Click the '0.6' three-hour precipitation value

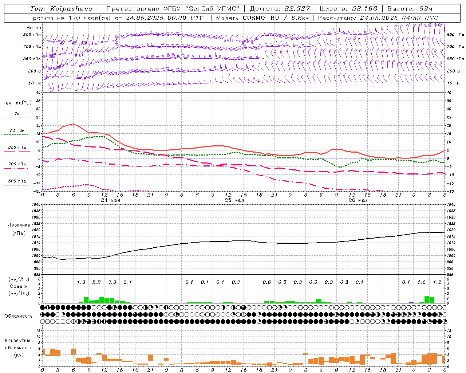coord(267,282)
